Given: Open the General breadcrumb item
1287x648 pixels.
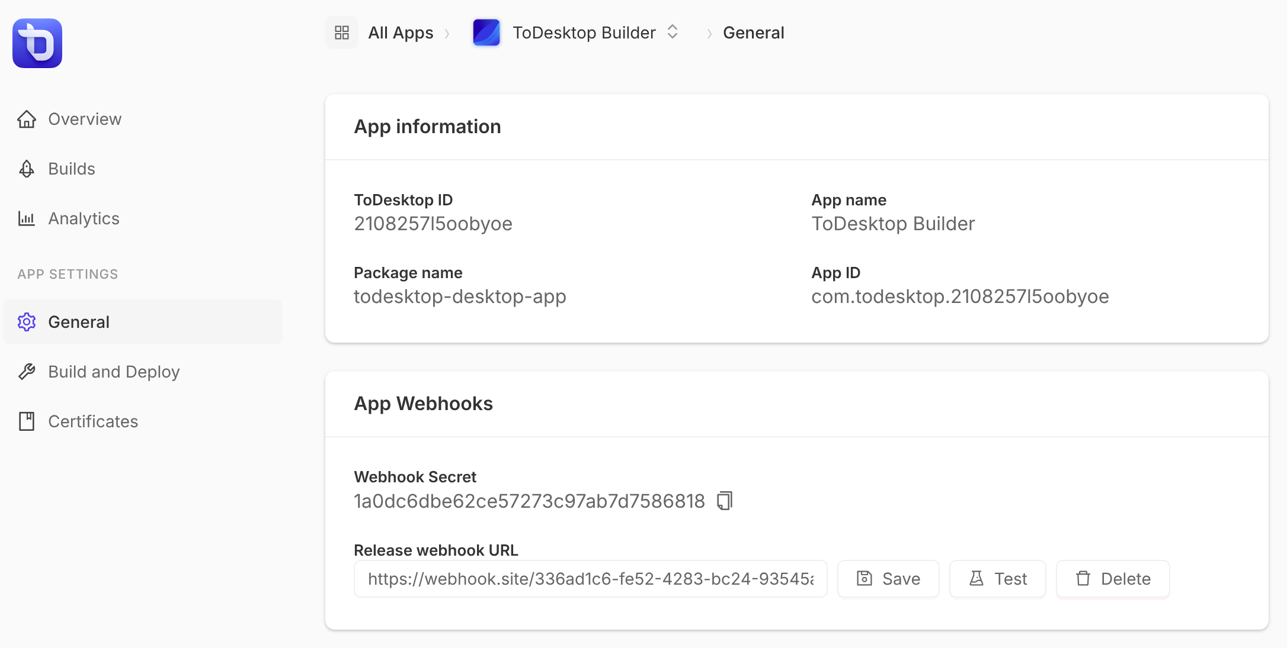Looking at the screenshot, I should (x=753, y=32).
